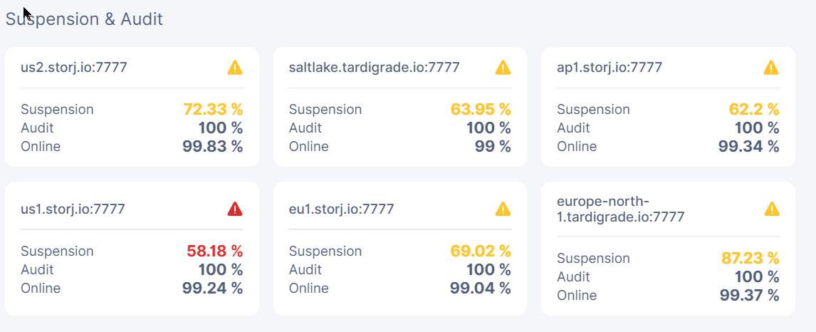
Task: Select the eu1.storj.io:7777 satellite name
Action: pyautogui.click(x=341, y=209)
